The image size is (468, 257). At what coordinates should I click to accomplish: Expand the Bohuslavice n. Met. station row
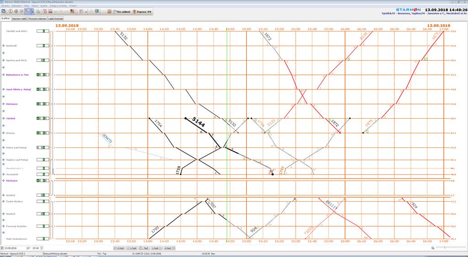tap(4, 75)
